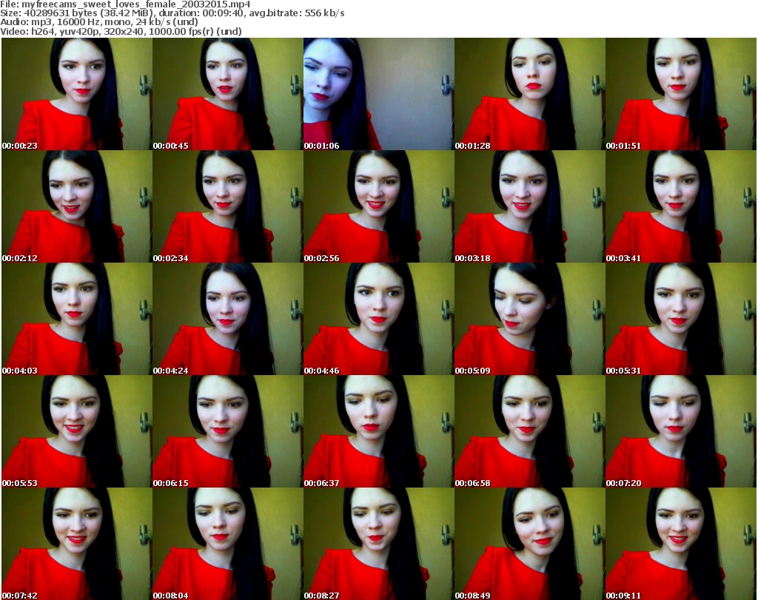The width and height of the screenshot is (758, 600).
Task: Select the frame stamped 00:01:51
Action: point(681,94)
